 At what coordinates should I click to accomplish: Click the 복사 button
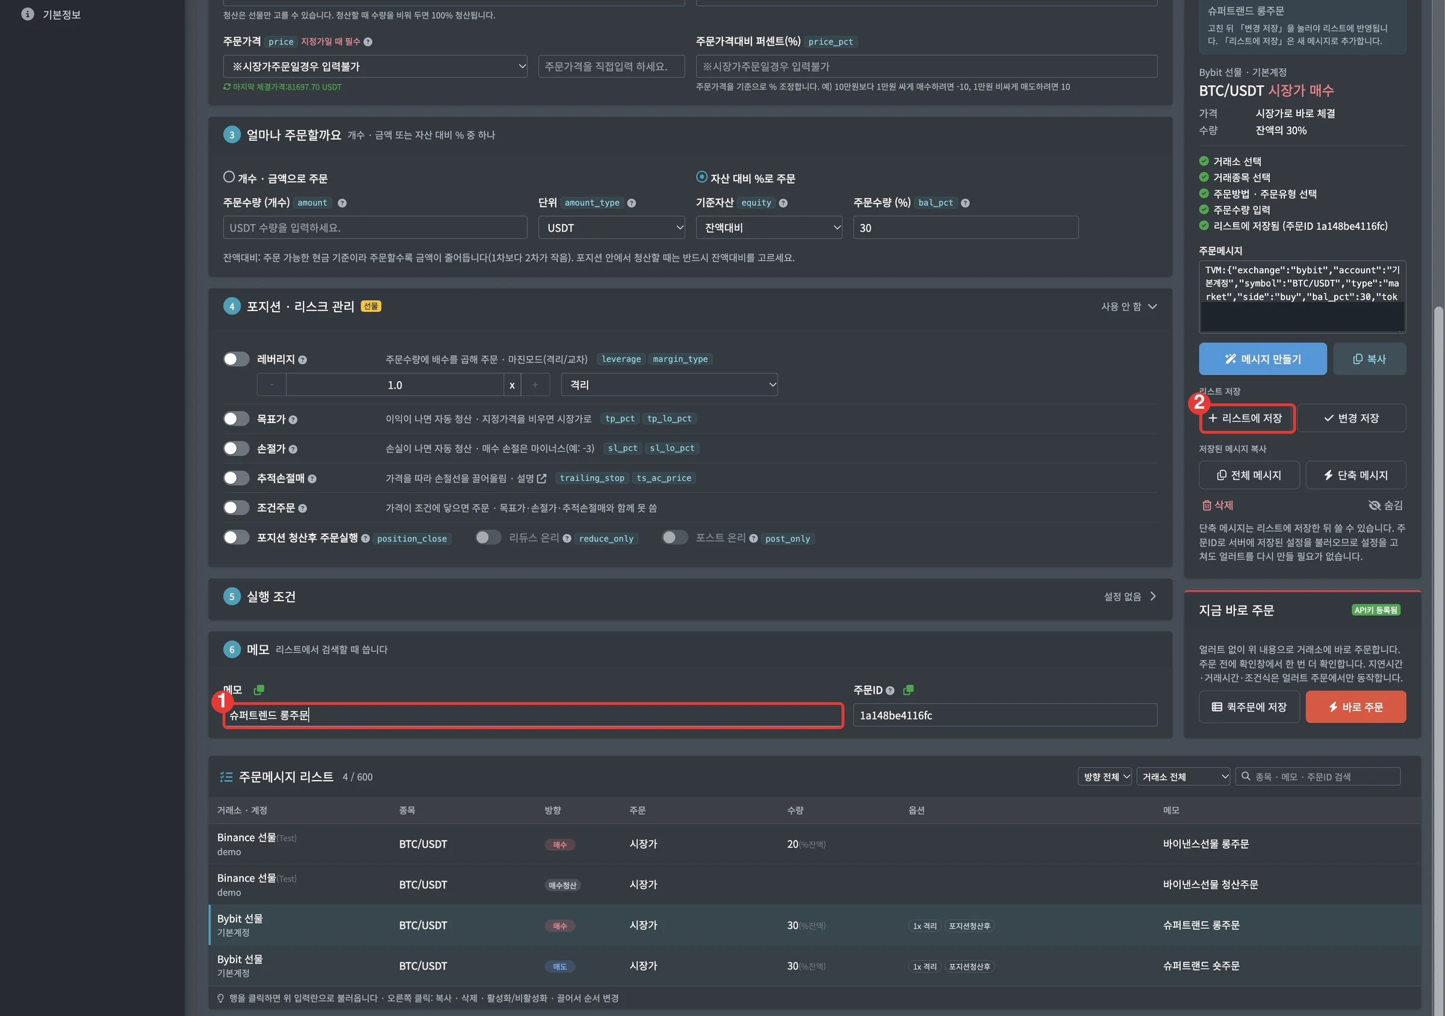(x=1369, y=359)
